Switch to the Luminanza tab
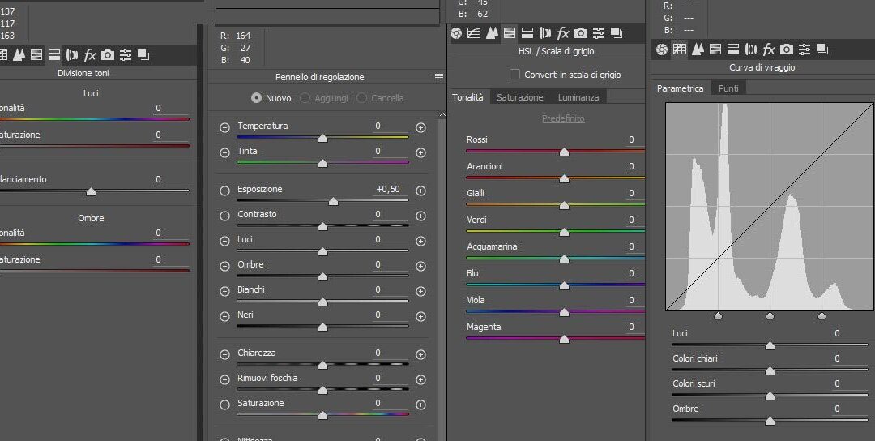Image resolution: width=875 pixels, height=441 pixels. pyautogui.click(x=578, y=97)
